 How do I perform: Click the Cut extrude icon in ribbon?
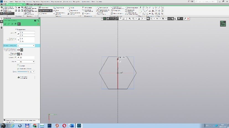click(25, 10)
